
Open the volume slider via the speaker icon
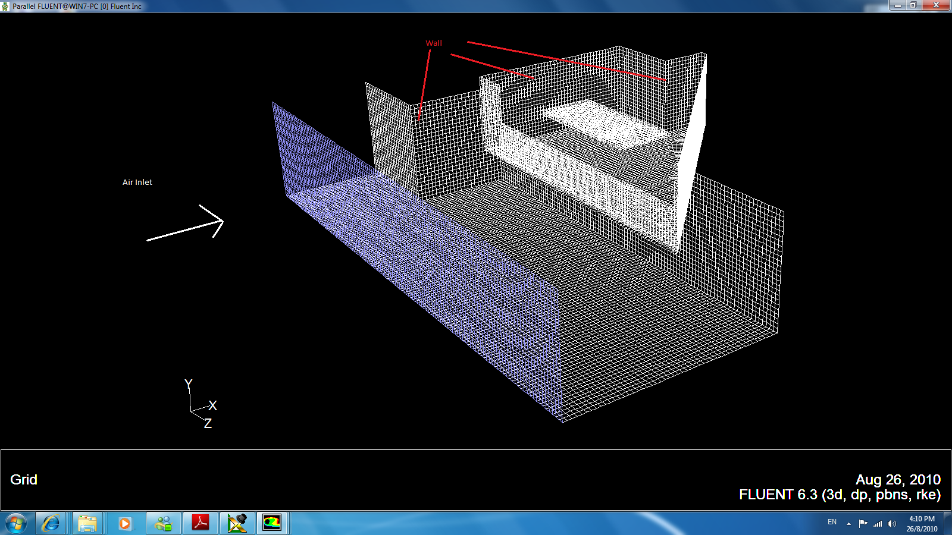tap(892, 524)
